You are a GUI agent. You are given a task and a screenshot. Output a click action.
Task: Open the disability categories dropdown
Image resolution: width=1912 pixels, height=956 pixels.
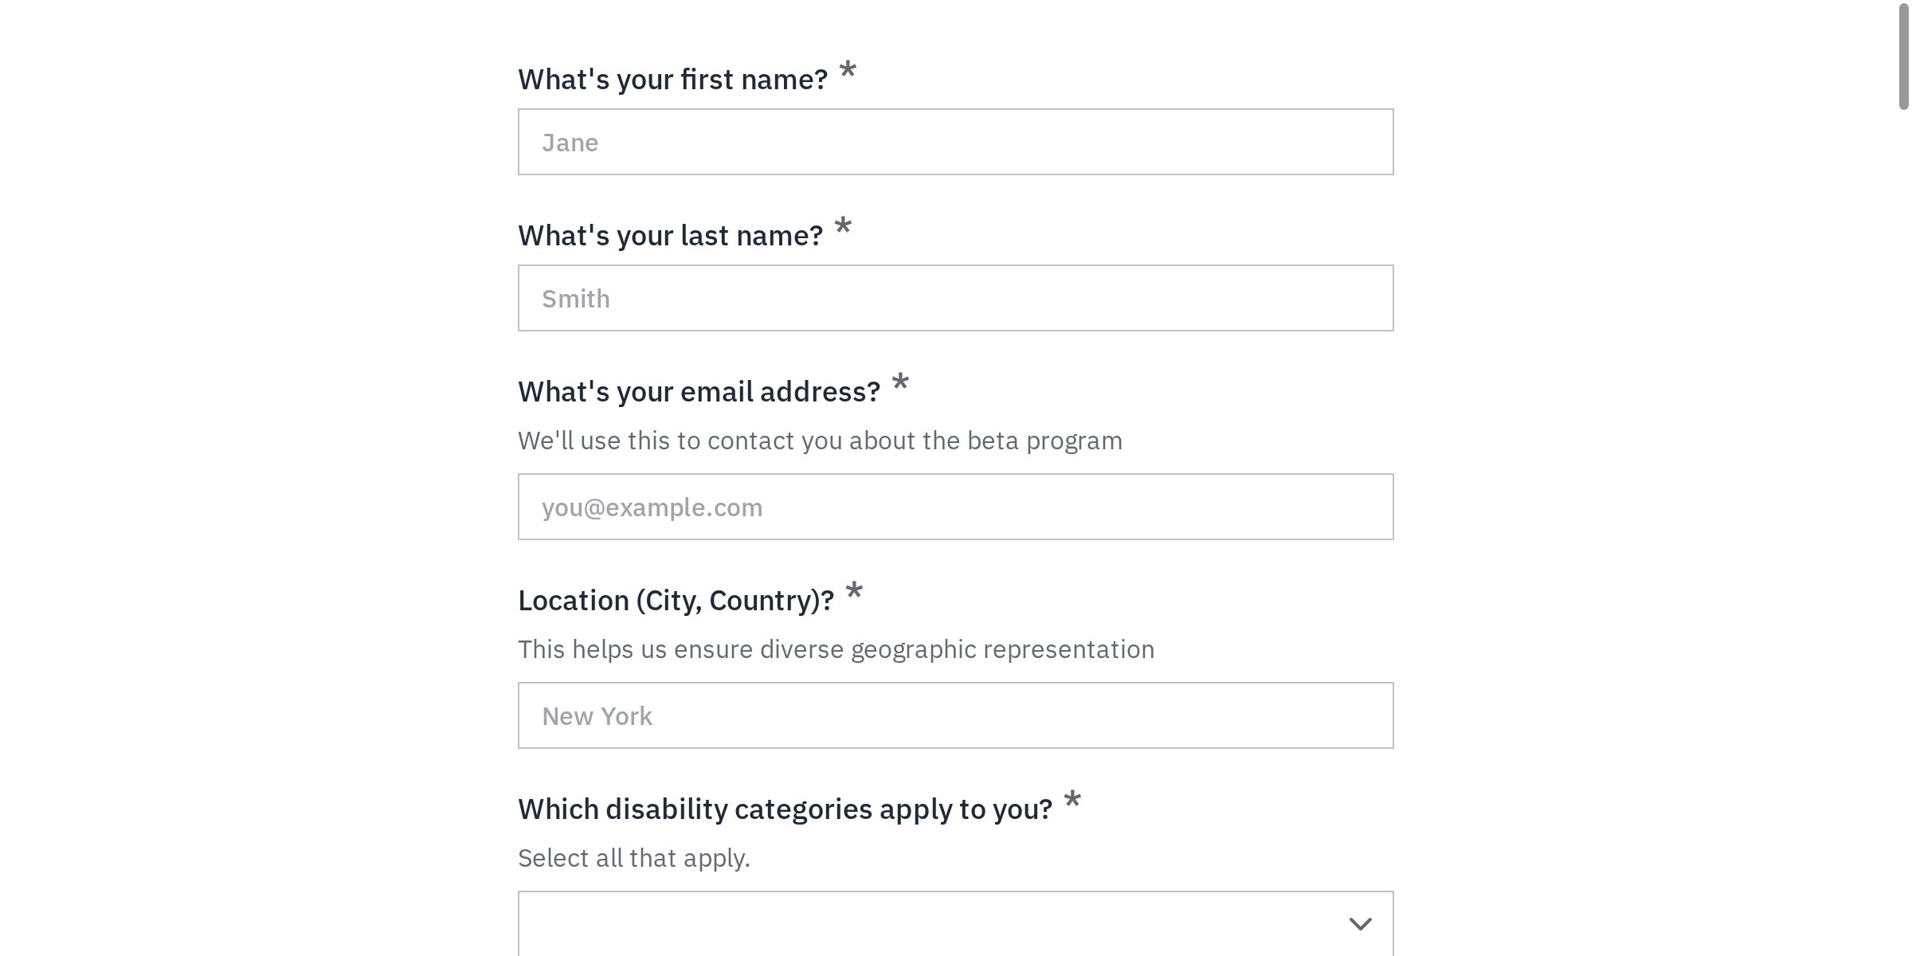(x=954, y=923)
